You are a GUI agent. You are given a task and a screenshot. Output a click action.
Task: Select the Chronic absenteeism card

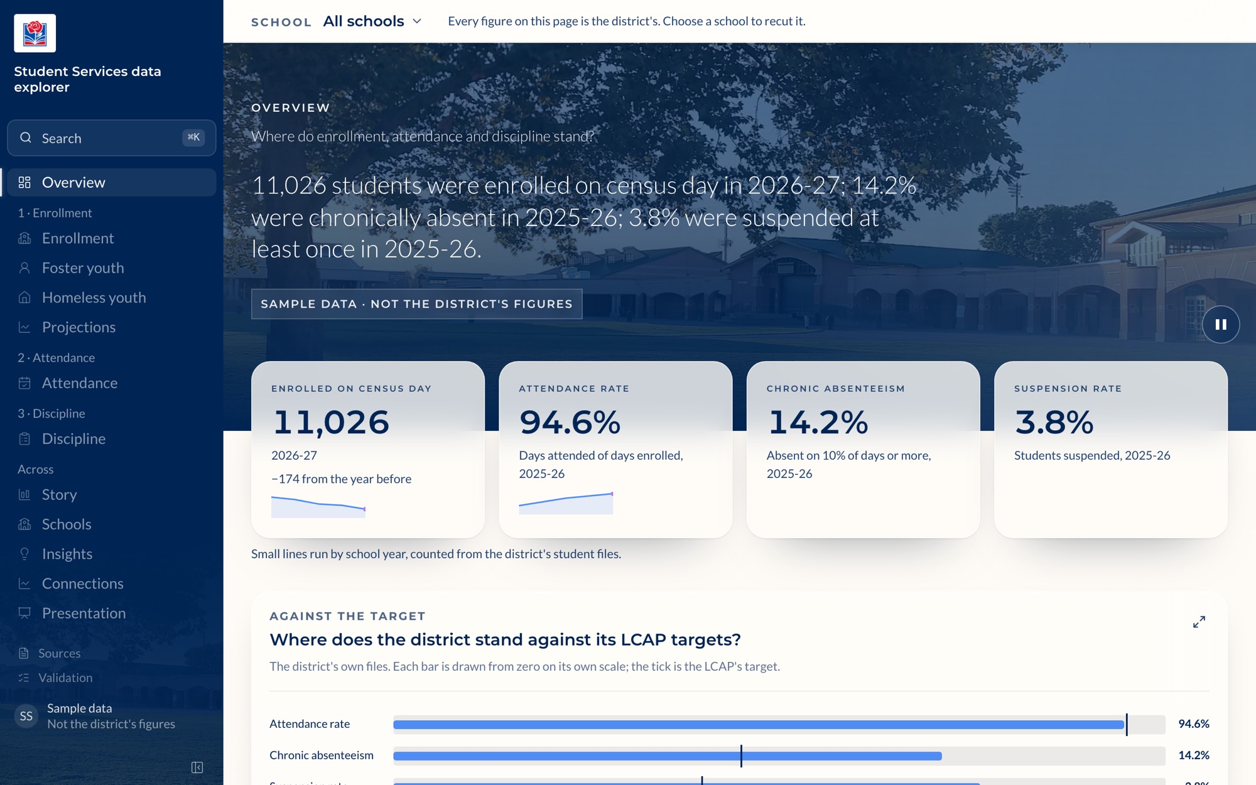[x=863, y=449]
